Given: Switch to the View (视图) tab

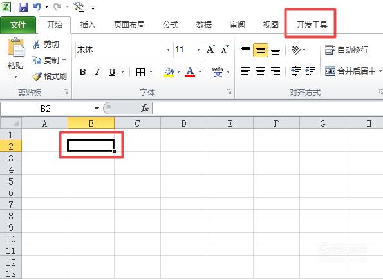Looking at the screenshot, I should pyautogui.click(x=270, y=24).
